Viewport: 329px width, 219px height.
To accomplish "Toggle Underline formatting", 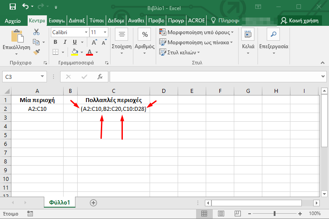I will point(75,42).
